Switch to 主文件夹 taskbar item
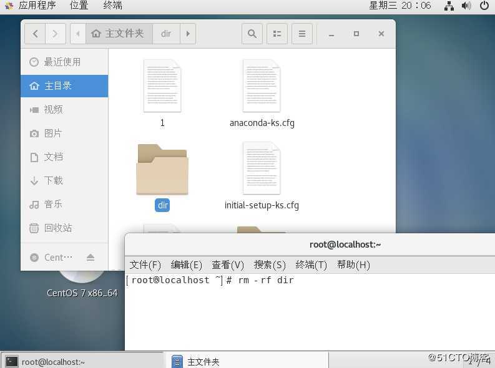 point(247,361)
